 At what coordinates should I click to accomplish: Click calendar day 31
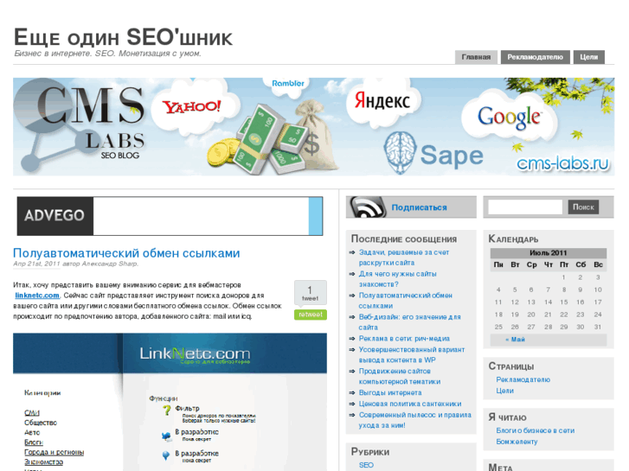[598, 327]
